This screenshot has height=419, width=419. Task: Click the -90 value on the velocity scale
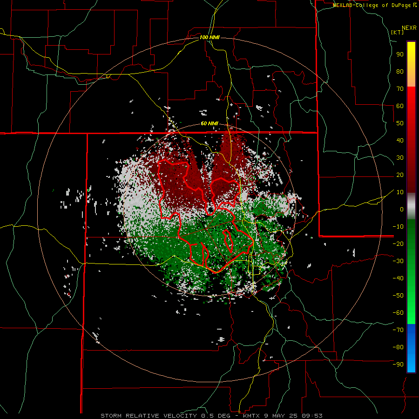398,365
